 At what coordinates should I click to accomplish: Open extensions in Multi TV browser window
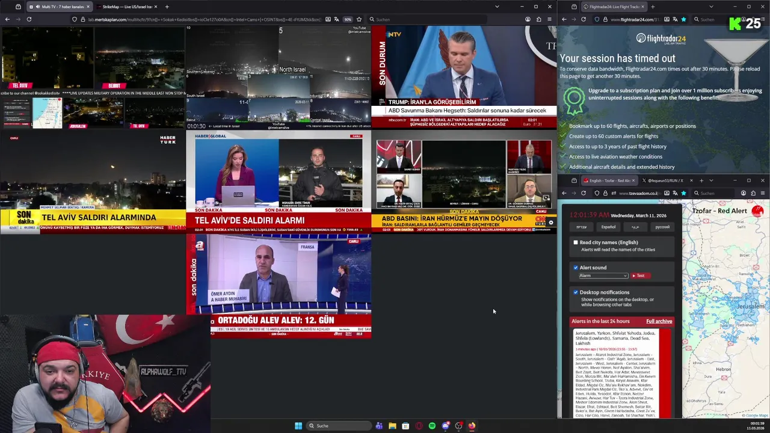coord(538,19)
